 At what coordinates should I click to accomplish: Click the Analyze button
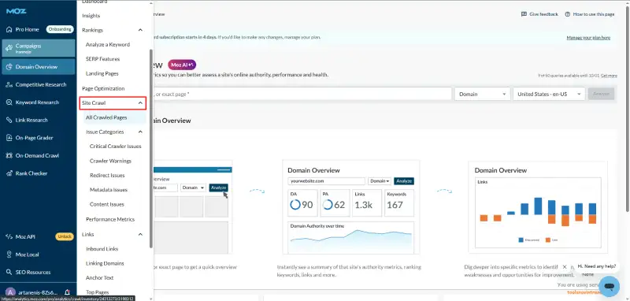coord(601,94)
